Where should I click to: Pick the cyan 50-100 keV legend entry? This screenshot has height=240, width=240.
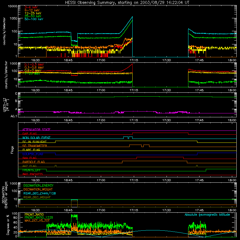point(34,19)
